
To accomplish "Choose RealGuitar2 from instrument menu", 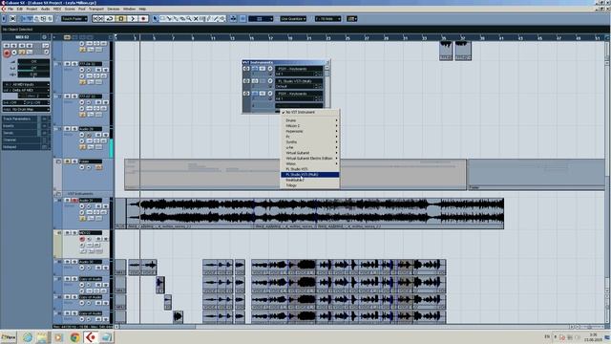I will point(309,181).
